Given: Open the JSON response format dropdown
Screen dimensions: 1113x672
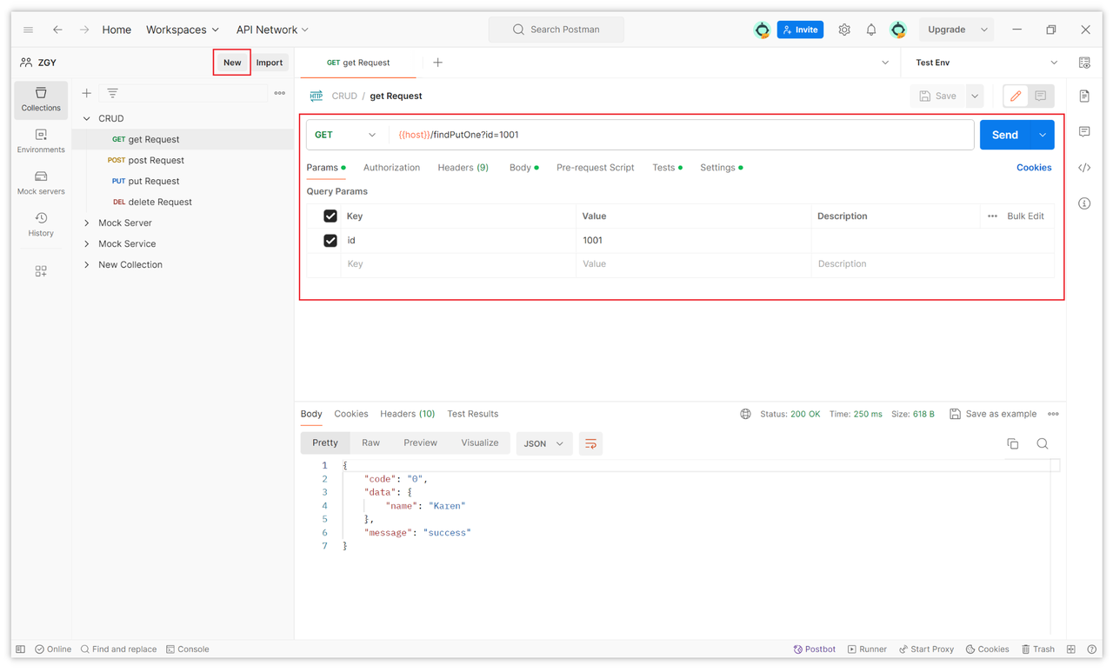Looking at the screenshot, I should (x=543, y=443).
